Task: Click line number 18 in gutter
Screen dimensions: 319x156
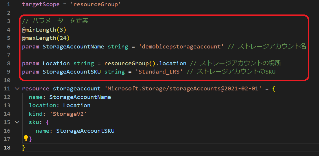Action: [7, 147]
